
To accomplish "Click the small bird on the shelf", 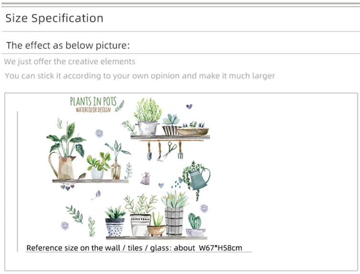I will 82,176.
